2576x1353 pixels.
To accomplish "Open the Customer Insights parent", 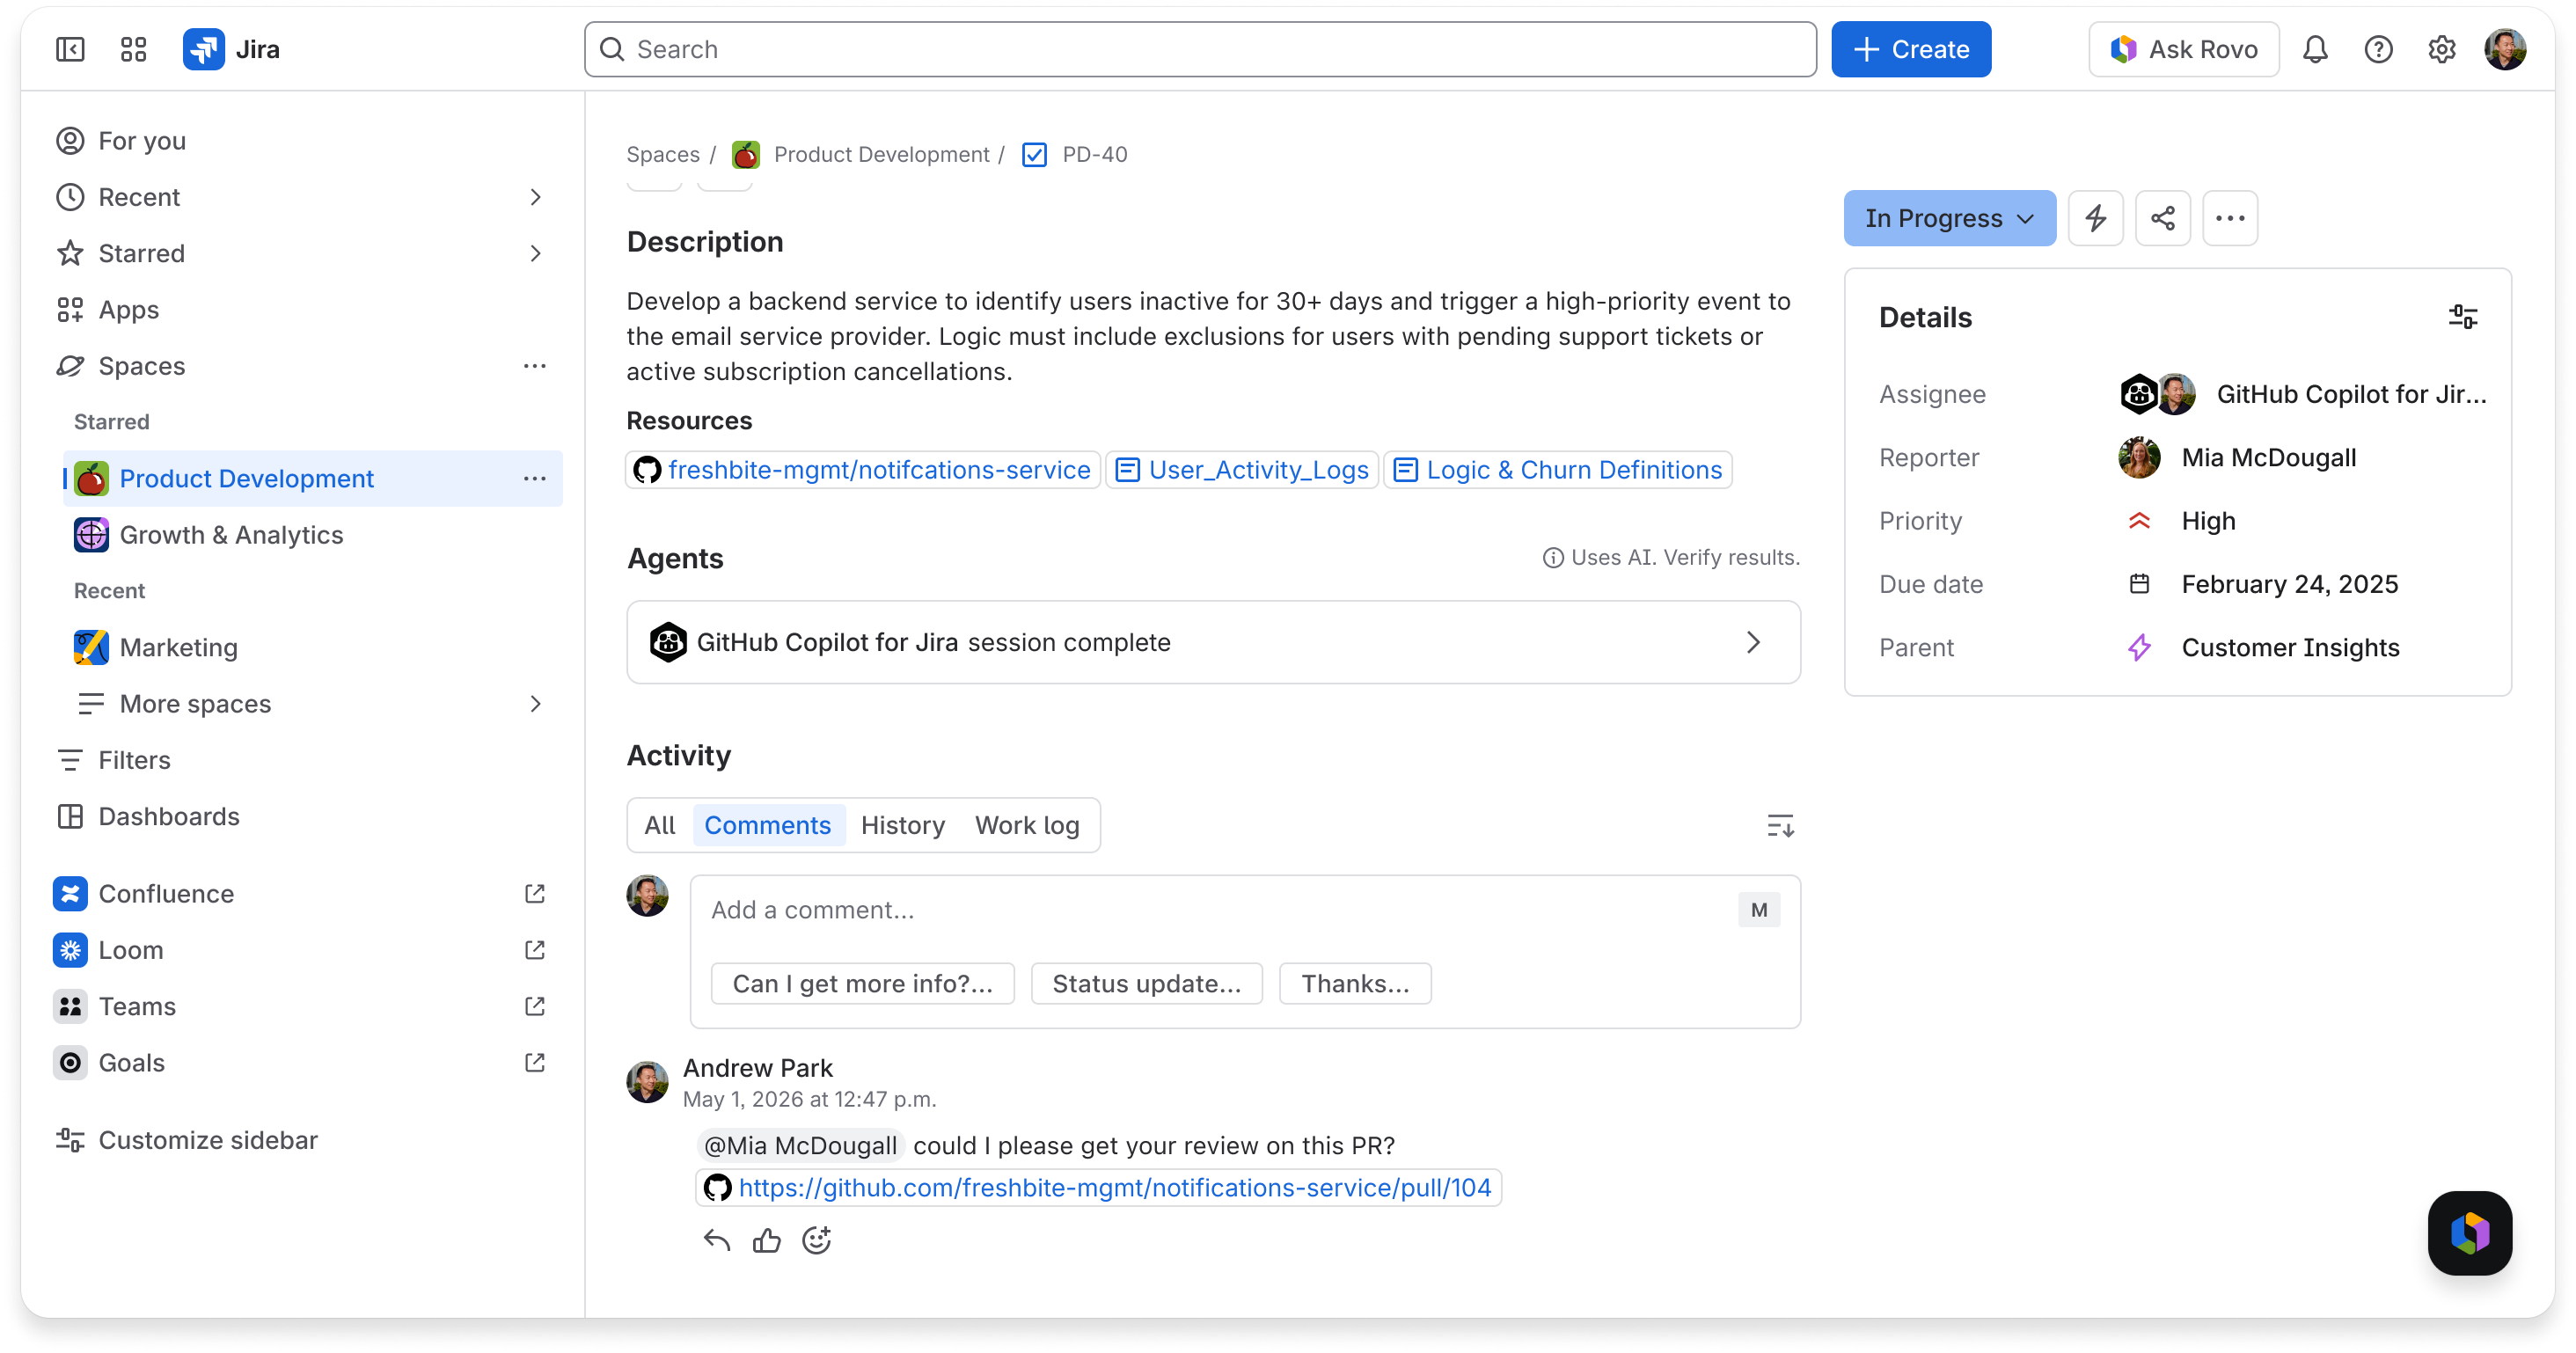I will coord(2263,648).
